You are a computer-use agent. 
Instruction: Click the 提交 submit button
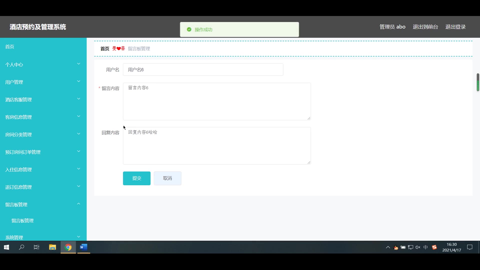136,178
